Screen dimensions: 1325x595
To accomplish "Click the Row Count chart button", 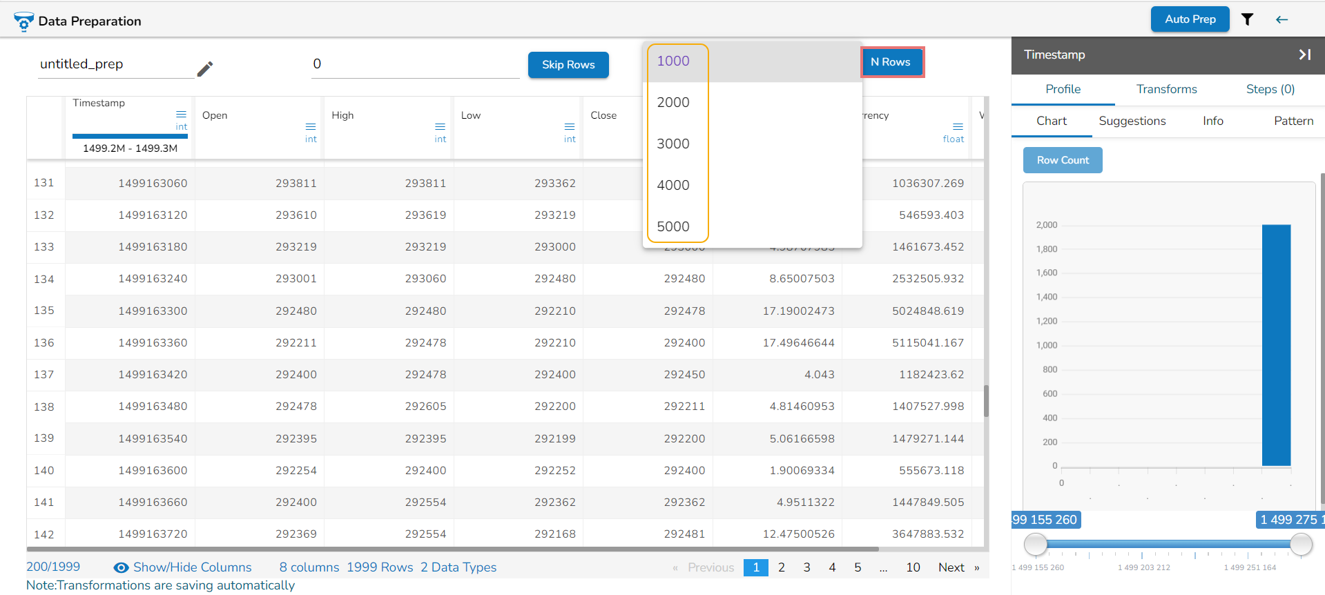I will [1062, 160].
